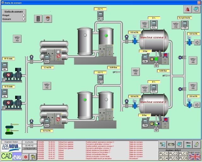The image size is (202, 162).
Task: Open the Vit. meter of the lower pump
Action: [5, 93]
